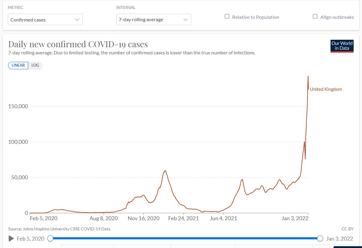
Task: Click the chevron arrow in Metric selector
Action: coord(77,20)
